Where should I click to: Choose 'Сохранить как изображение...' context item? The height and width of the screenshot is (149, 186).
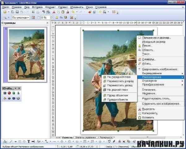tap(161, 104)
